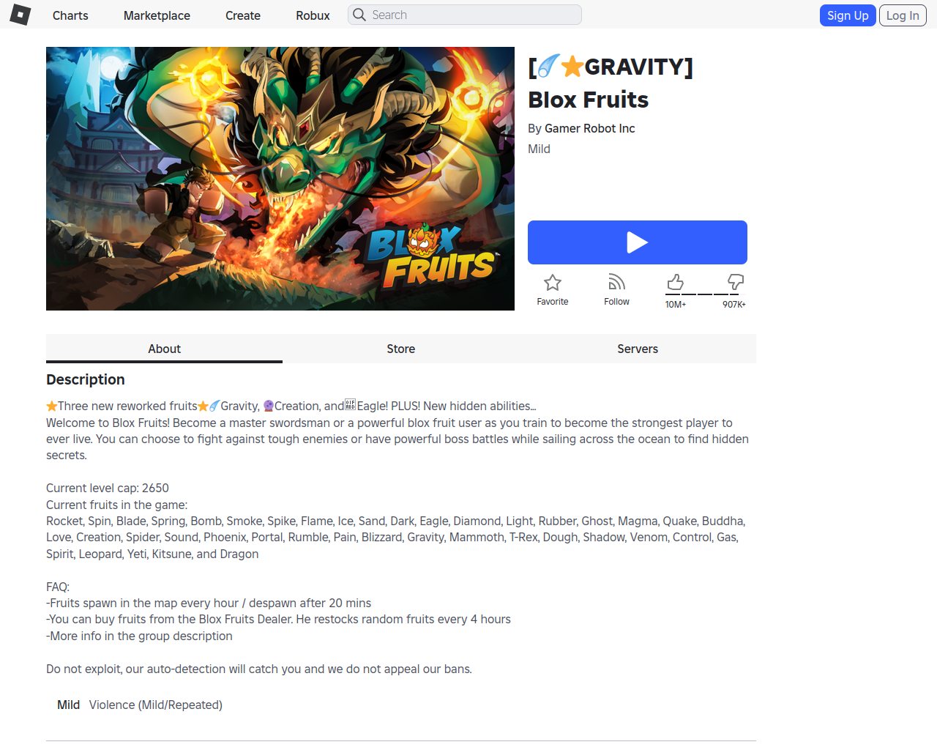
Task: Open the Blox Fruits game thumbnail
Action: click(280, 179)
